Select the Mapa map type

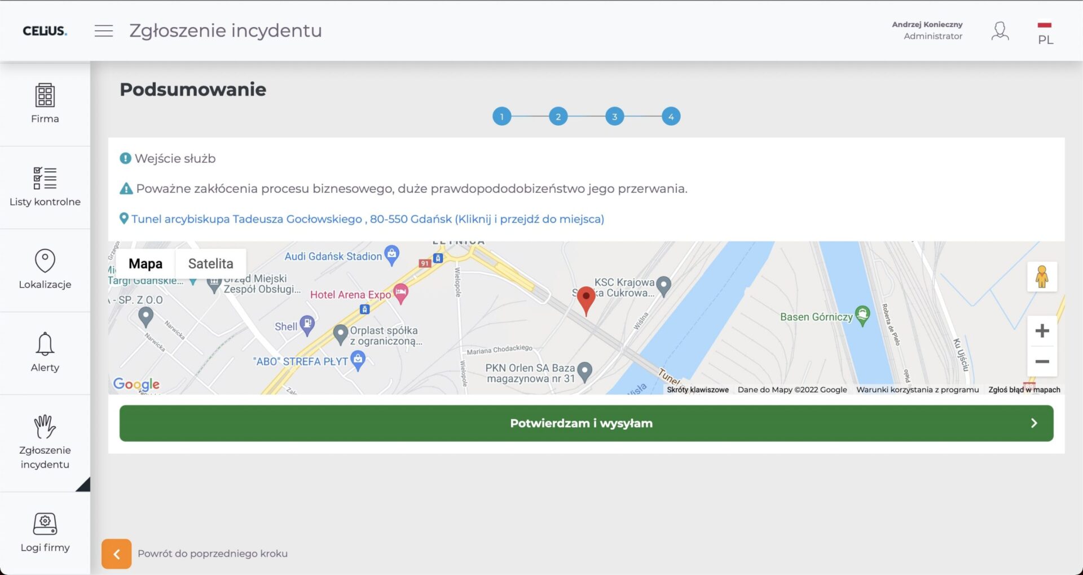146,264
